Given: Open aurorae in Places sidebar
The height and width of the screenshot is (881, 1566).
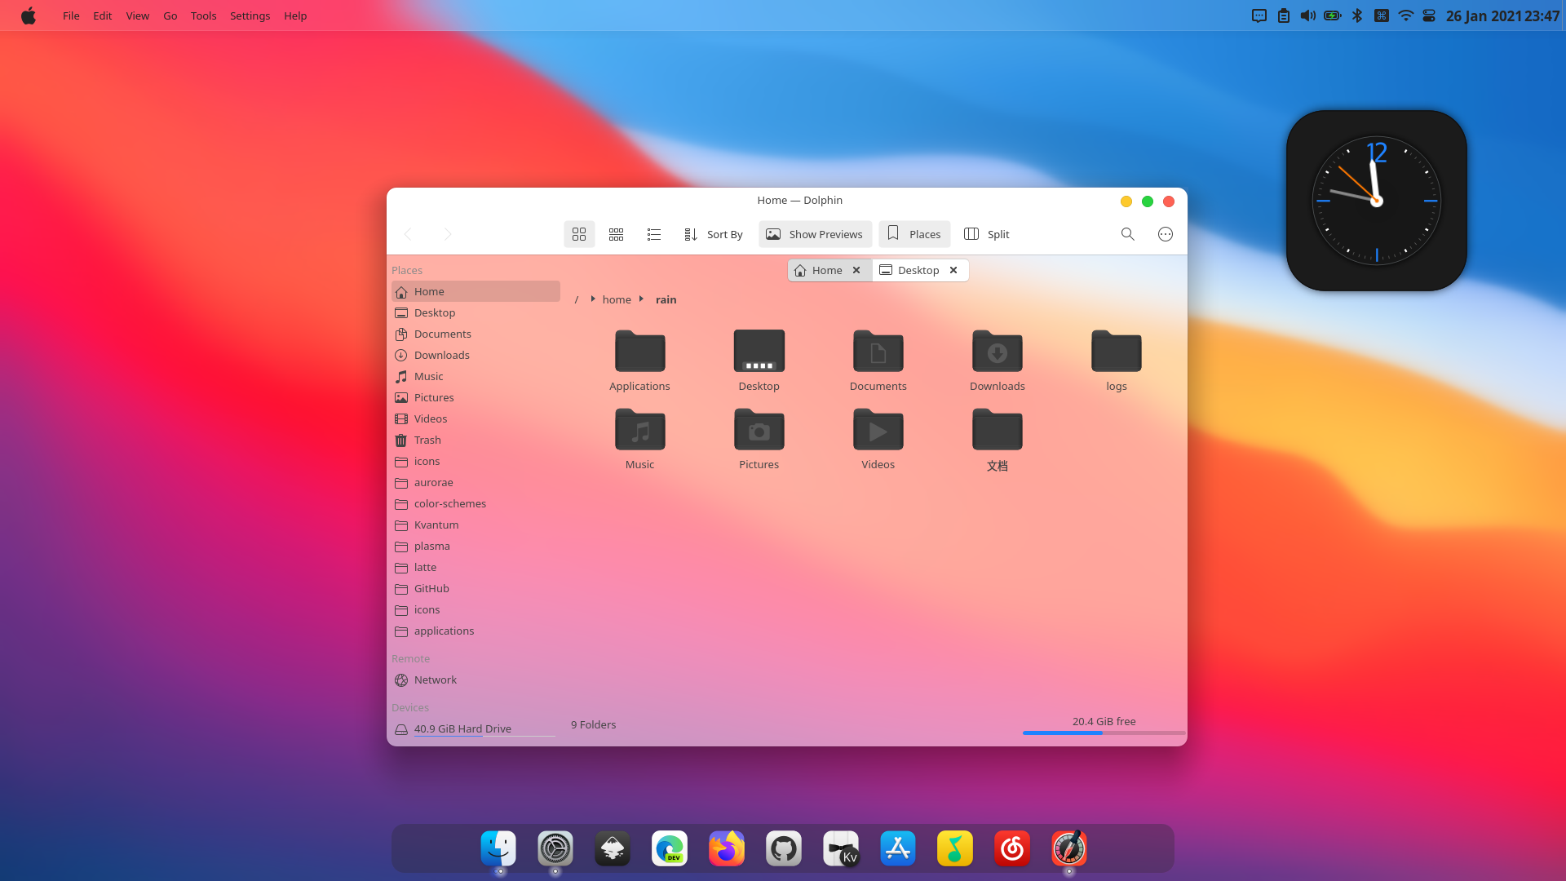Looking at the screenshot, I should pyautogui.click(x=476, y=482).
